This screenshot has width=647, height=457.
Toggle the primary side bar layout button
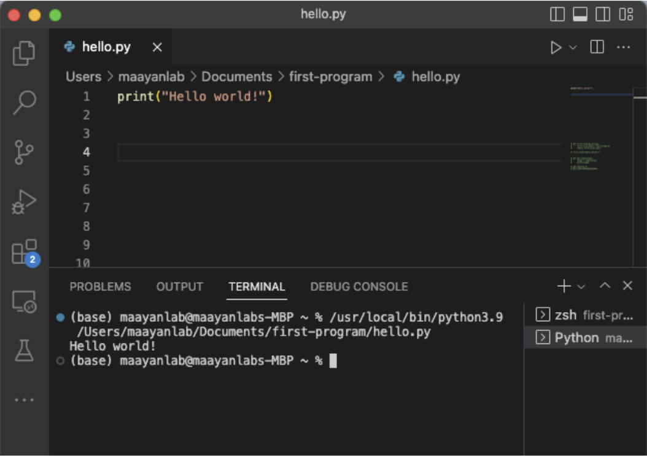pyautogui.click(x=557, y=14)
